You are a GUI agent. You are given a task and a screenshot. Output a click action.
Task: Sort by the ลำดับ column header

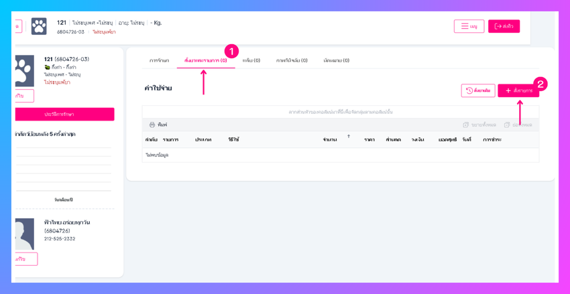point(151,140)
